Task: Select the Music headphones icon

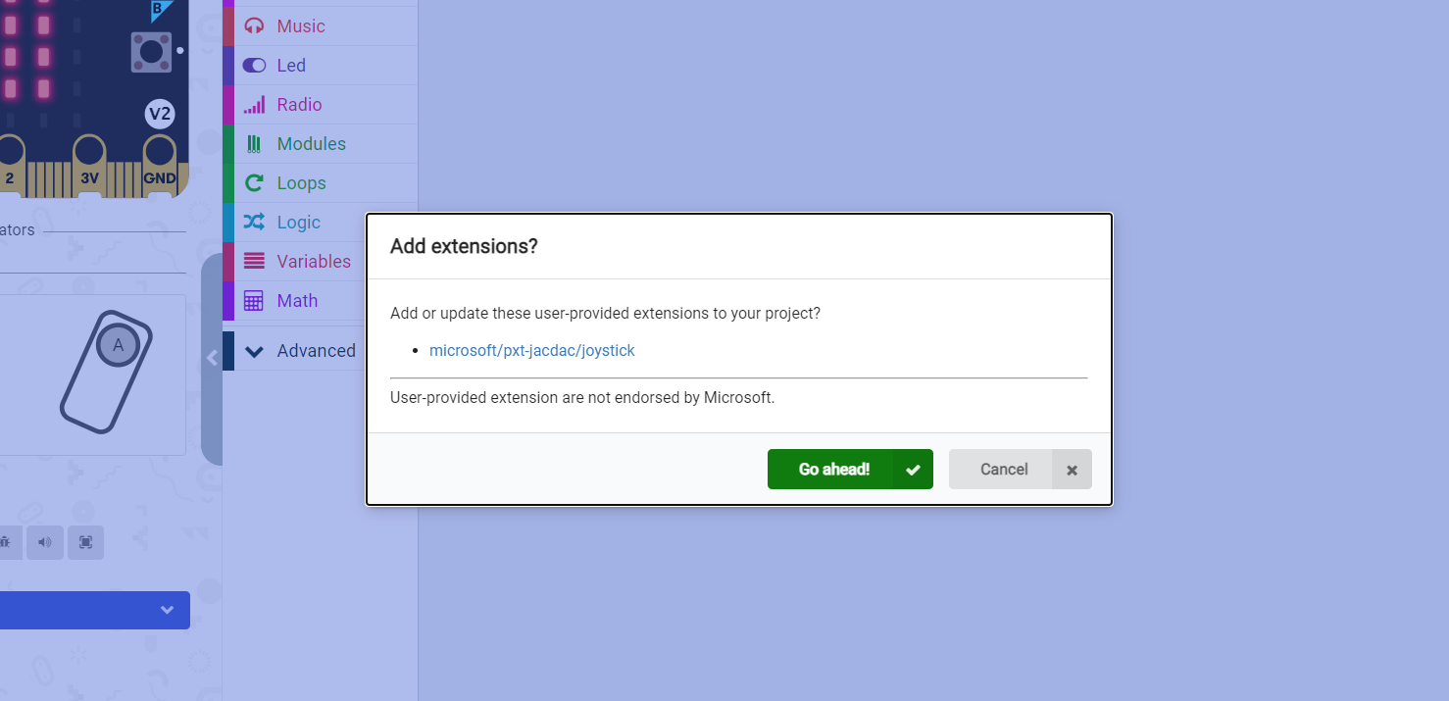Action: [255, 25]
